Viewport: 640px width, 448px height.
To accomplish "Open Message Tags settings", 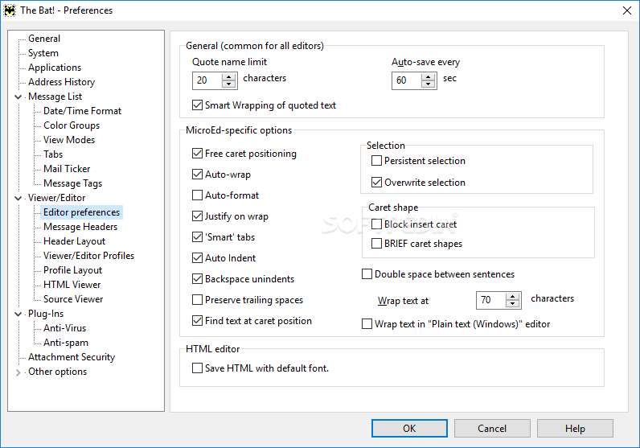I will click(x=73, y=183).
